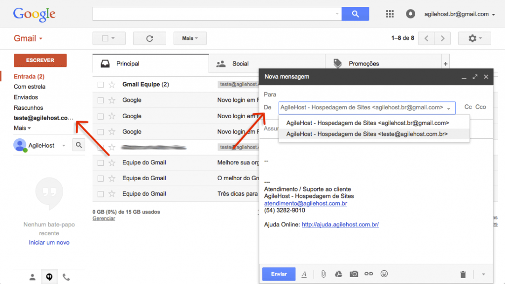Show search options arrow in search box
Screen dimensions: 505x284
[337, 14]
